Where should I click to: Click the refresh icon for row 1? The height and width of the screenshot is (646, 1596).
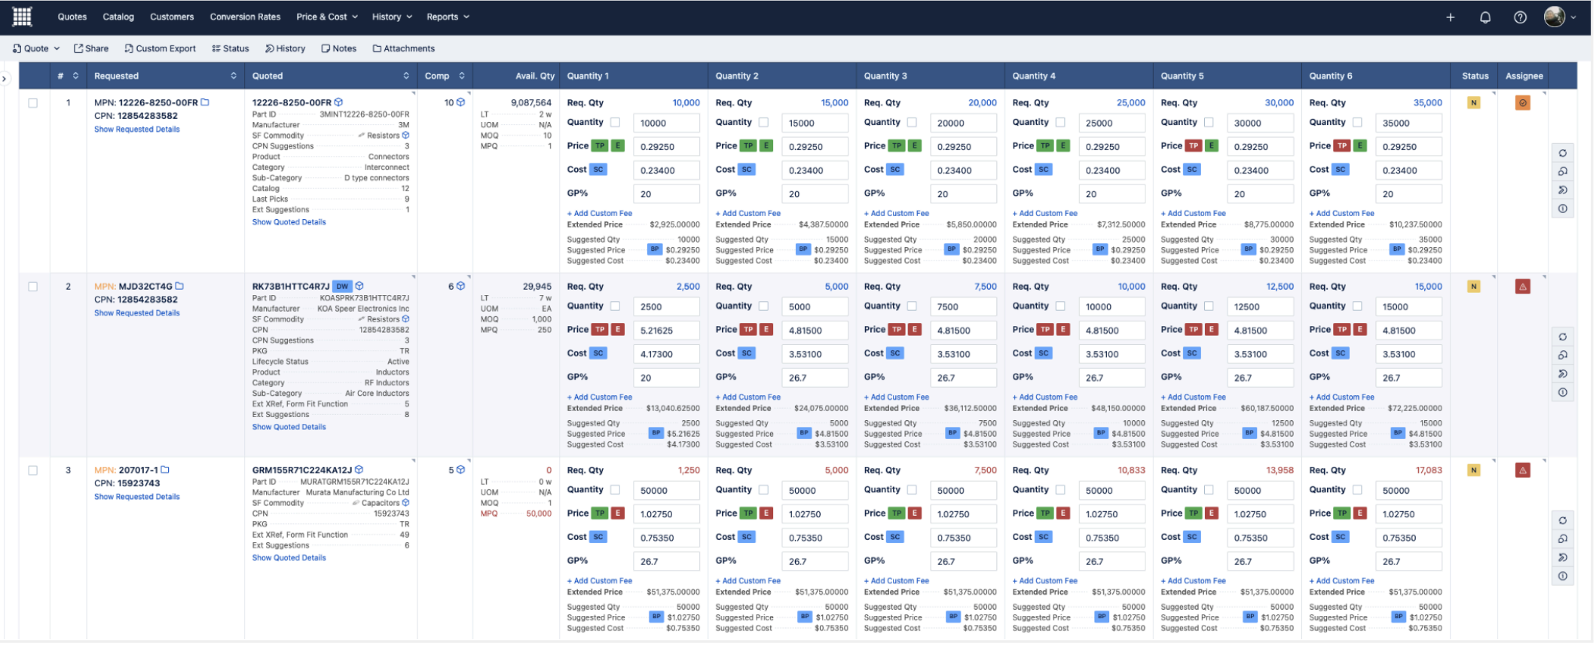tap(1562, 154)
